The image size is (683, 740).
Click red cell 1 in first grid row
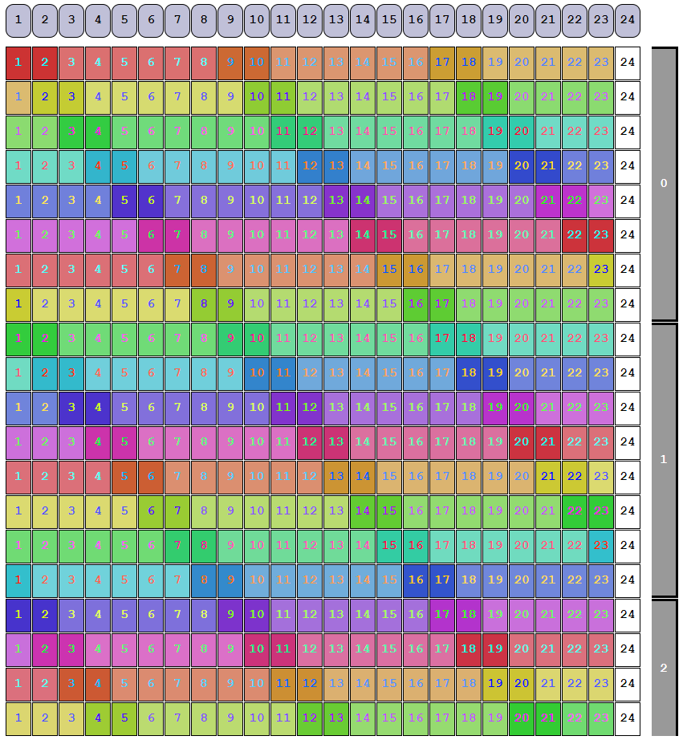tap(18, 63)
